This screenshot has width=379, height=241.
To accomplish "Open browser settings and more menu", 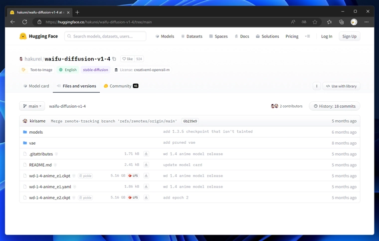I will pyautogui.click(x=367, y=22).
